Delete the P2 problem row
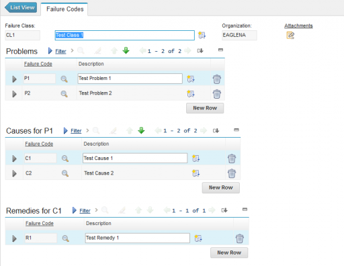 216,94
